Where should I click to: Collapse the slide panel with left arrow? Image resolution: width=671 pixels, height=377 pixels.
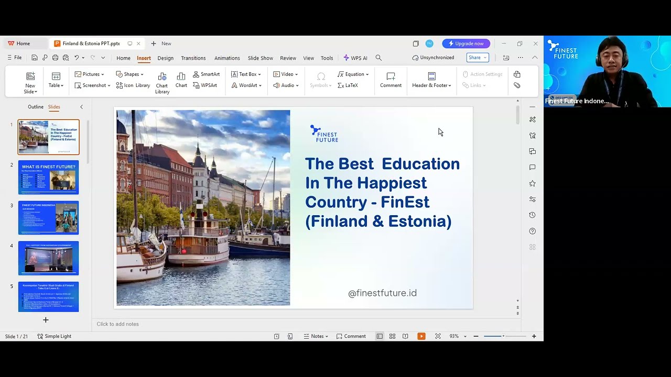[81, 107]
